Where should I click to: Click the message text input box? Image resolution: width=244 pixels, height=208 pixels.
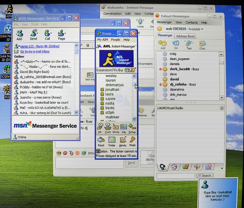tap(89, 163)
